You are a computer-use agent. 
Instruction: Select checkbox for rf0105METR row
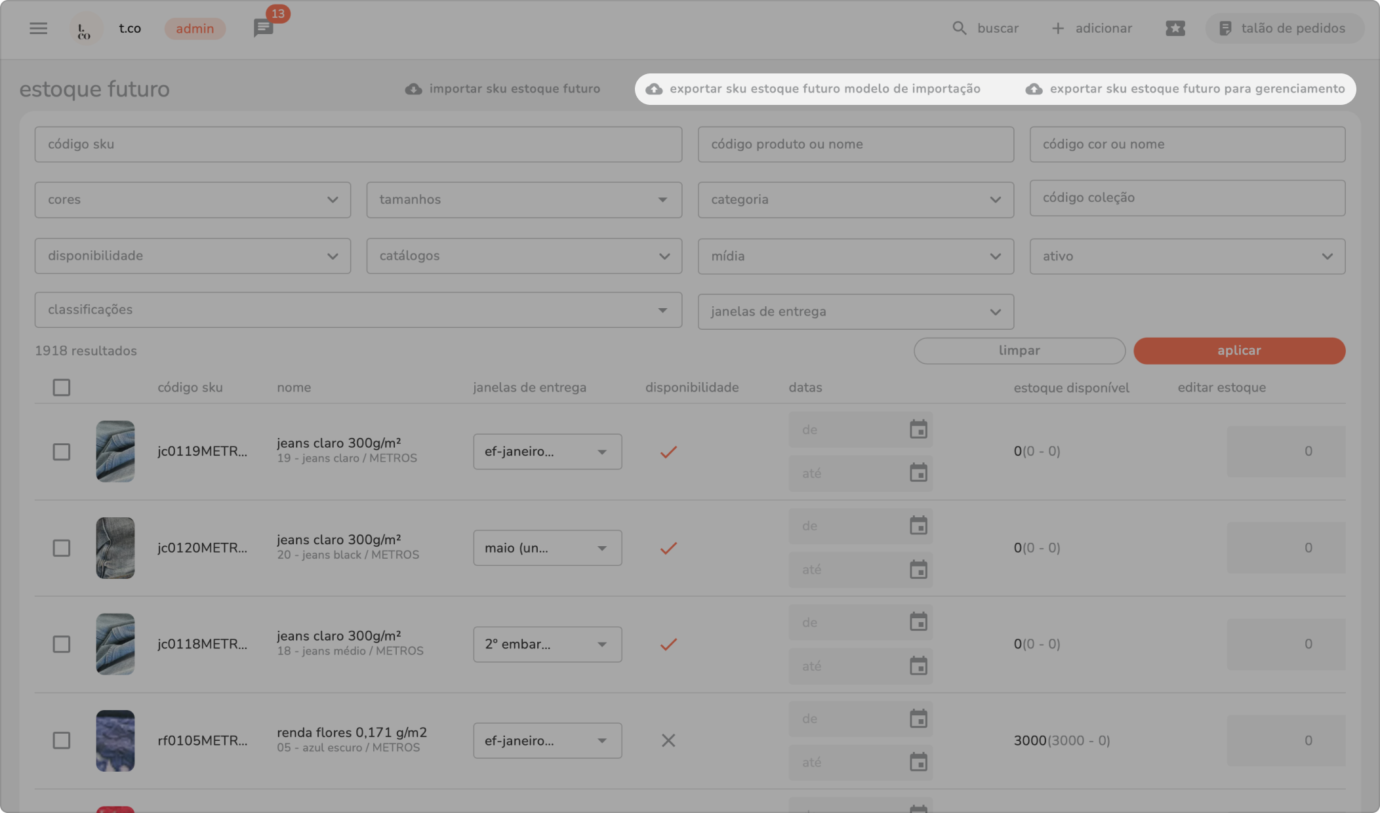pos(61,740)
